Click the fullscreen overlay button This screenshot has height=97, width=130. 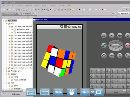99,92
